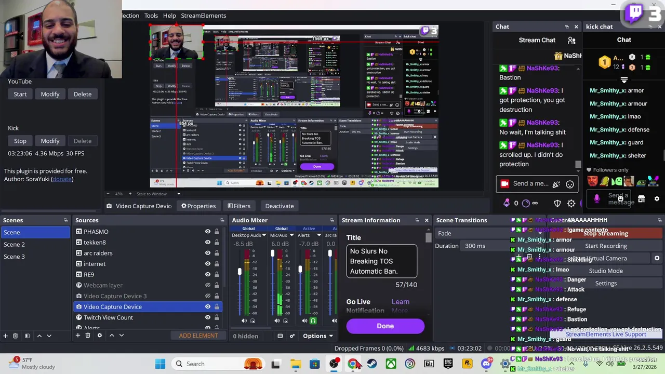
Task: Open emote picker in Twitch chat
Action: [570, 184]
